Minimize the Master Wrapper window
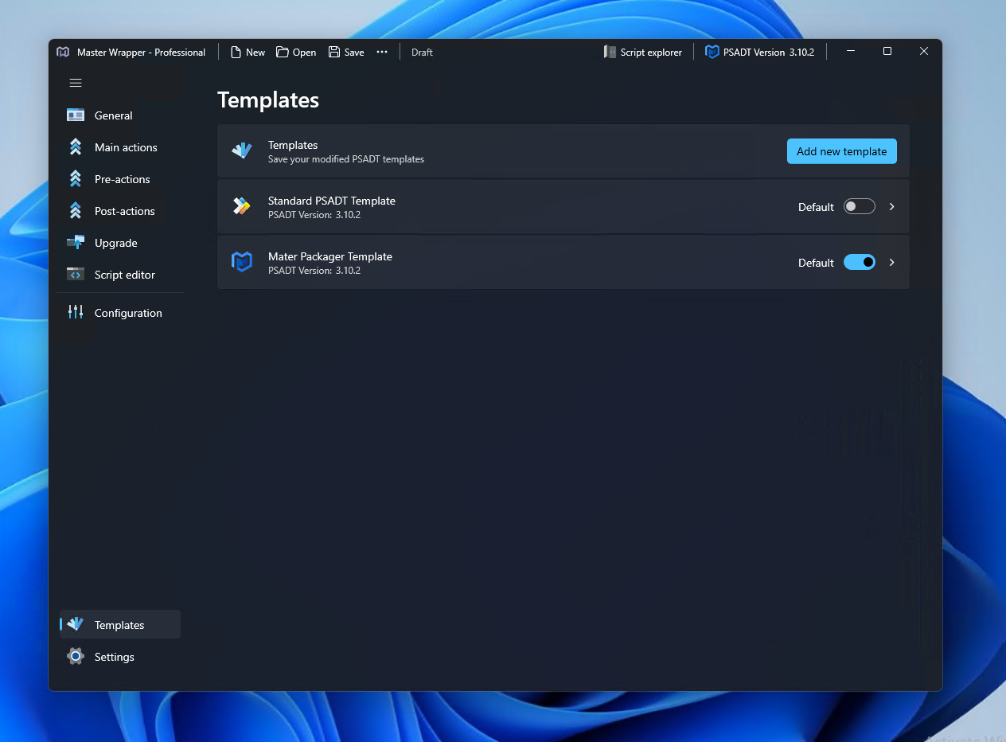 tap(851, 51)
